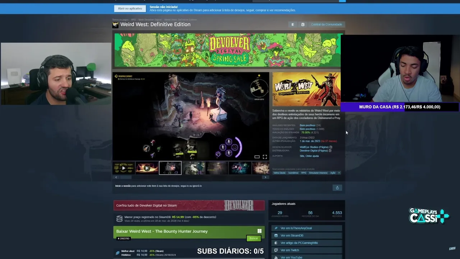Viewport: 460px width, 259px height.
Task: Open 'Ver em YouTube' link
Action: (307, 258)
